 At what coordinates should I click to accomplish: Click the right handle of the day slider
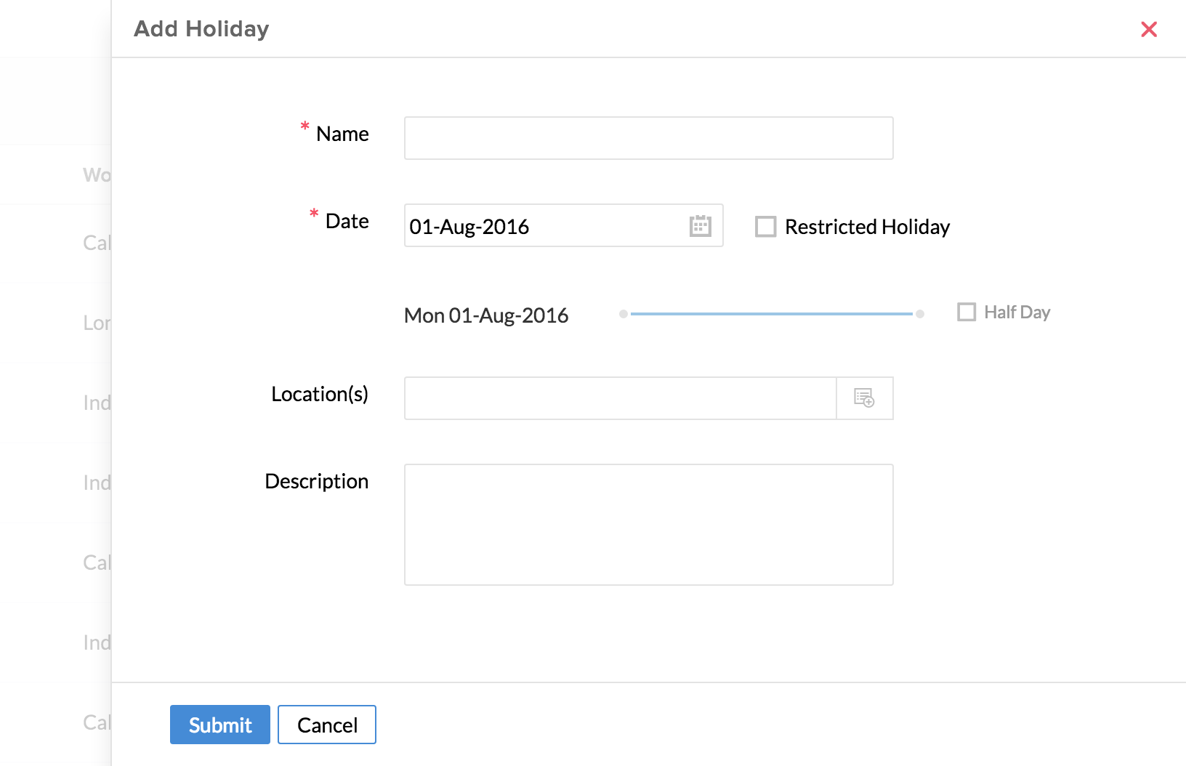pyautogui.click(x=920, y=314)
